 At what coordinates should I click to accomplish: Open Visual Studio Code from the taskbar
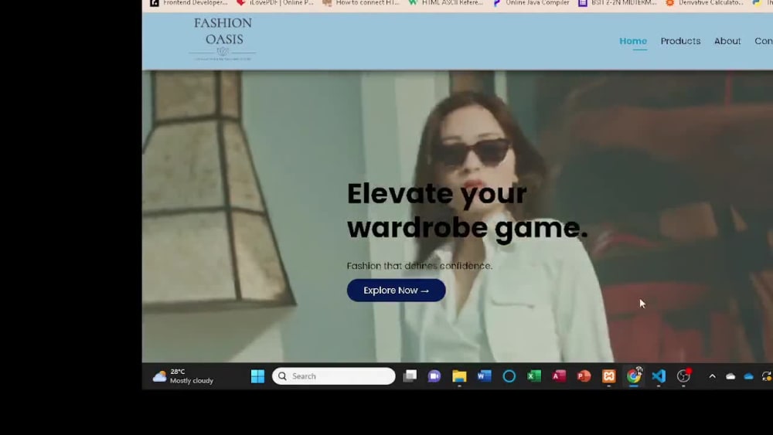[659, 376]
